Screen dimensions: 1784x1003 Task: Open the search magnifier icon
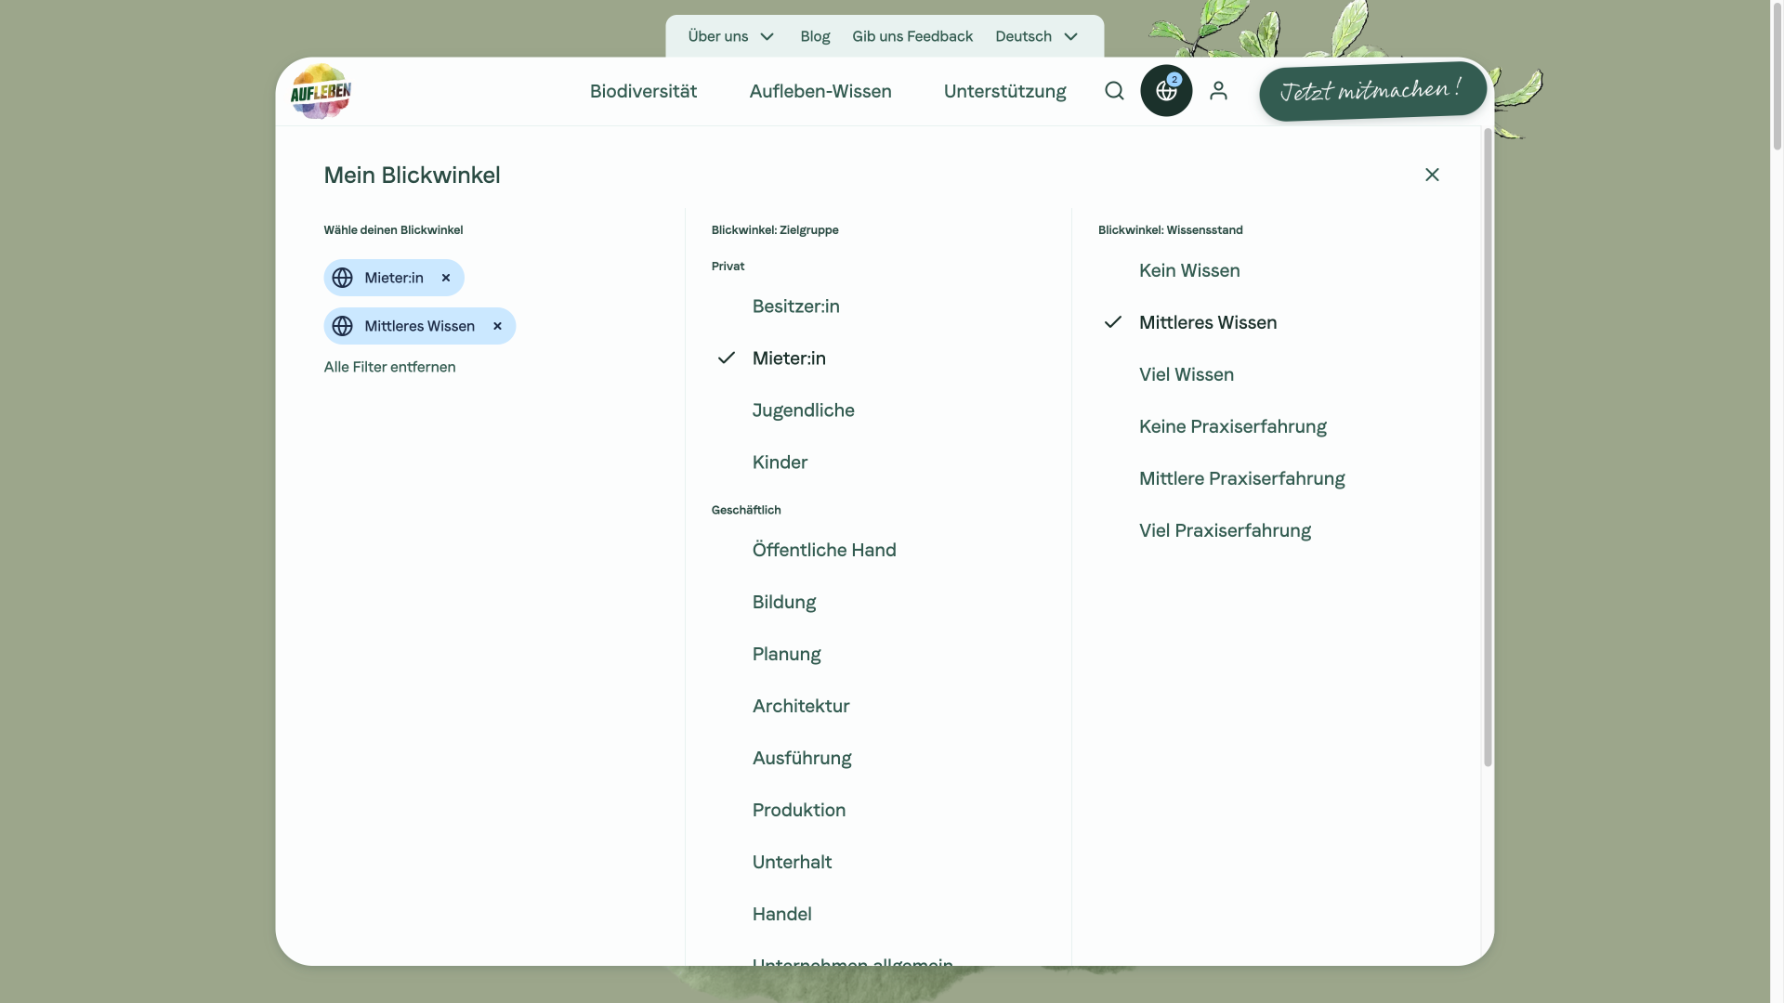click(x=1114, y=90)
